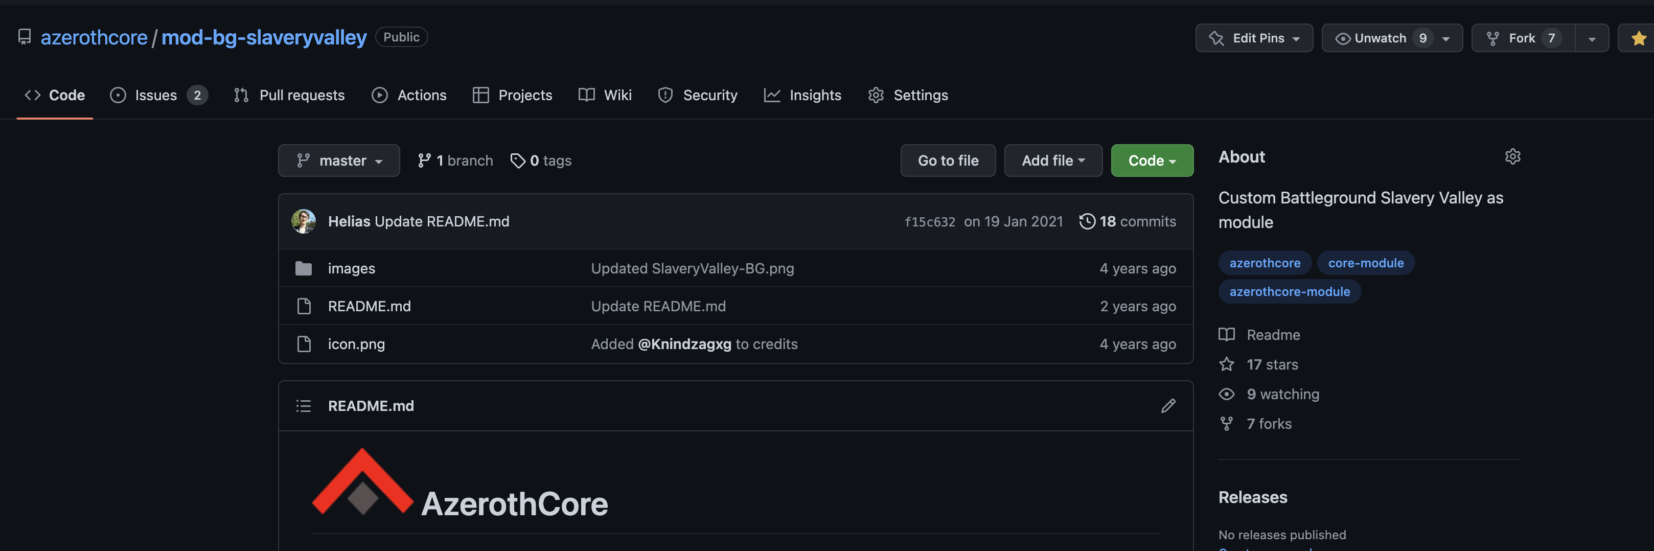The height and width of the screenshot is (551, 1654).
Task: Click the eye icon showing 9 watching
Action: (x=1226, y=394)
